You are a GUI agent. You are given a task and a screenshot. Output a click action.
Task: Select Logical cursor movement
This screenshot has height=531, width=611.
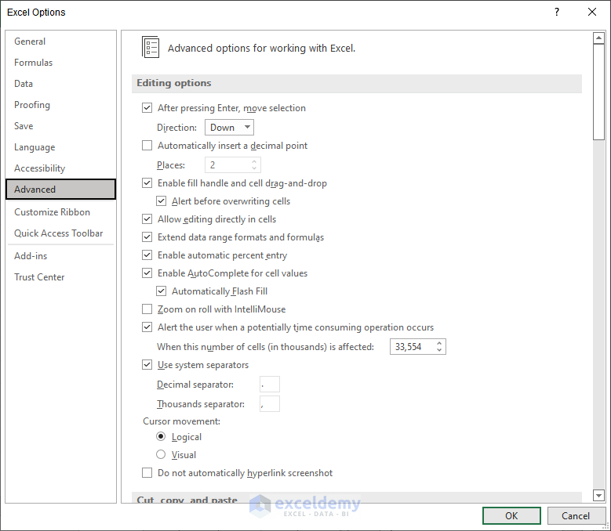(161, 436)
